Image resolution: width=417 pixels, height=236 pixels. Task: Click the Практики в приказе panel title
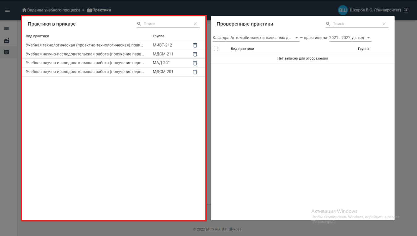pos(52,24)
